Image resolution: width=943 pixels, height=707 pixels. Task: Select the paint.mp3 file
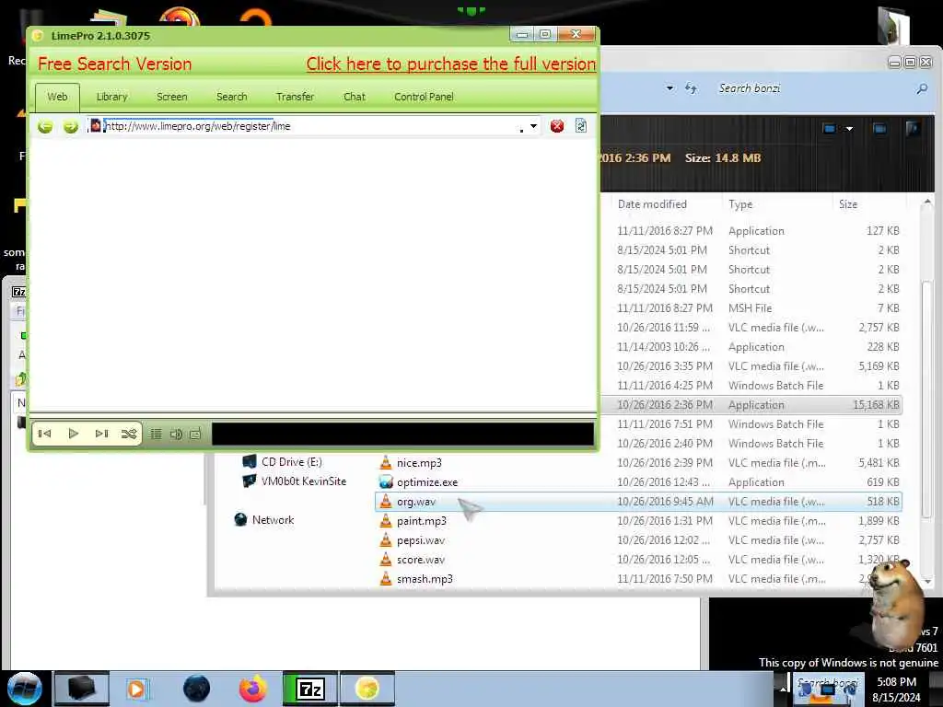coord(422,521)
